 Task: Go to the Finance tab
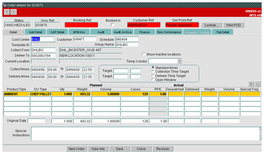click(x=144, y=32)
